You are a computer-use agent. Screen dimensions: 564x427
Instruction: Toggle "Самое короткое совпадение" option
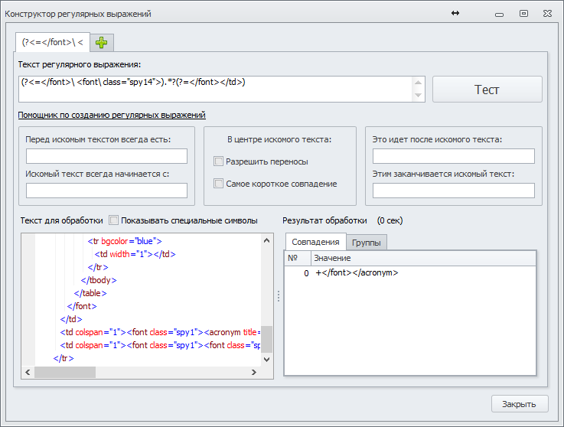219,184
